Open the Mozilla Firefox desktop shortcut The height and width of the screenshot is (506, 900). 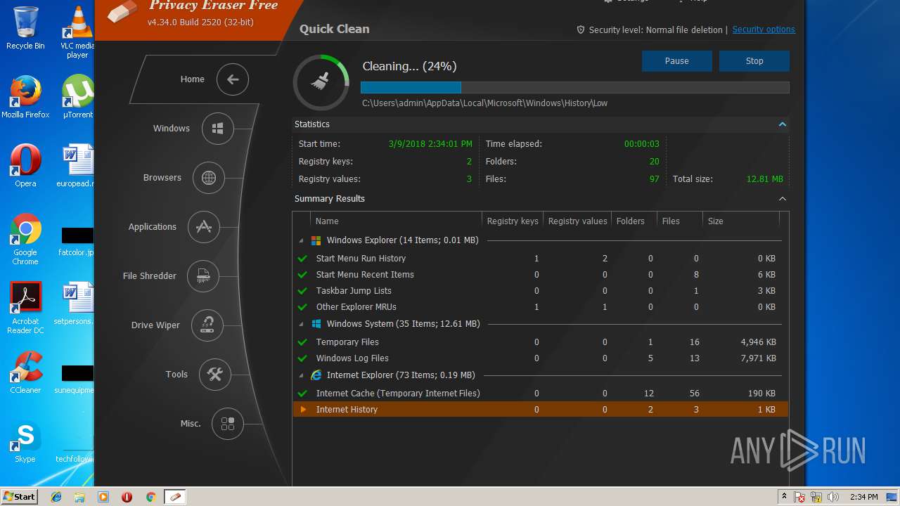[25, 98]
